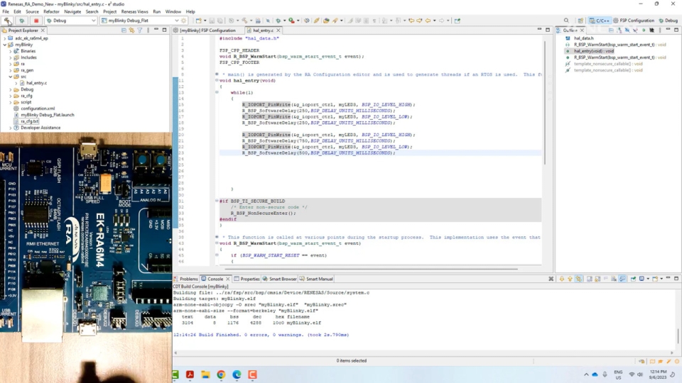Select hal_data.h in Outline
The image size is (682, 383).
[x=584, y=38]
